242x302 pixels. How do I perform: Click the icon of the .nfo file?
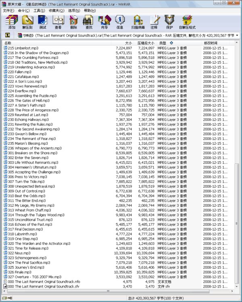click(5, 281)
